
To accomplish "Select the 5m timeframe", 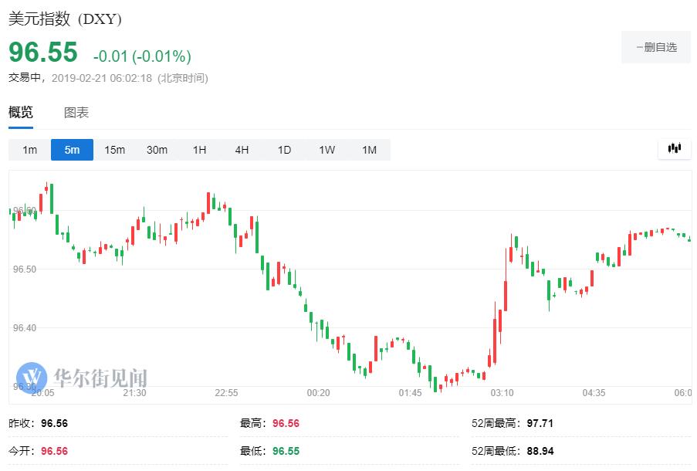I will [x=72, y=150].
